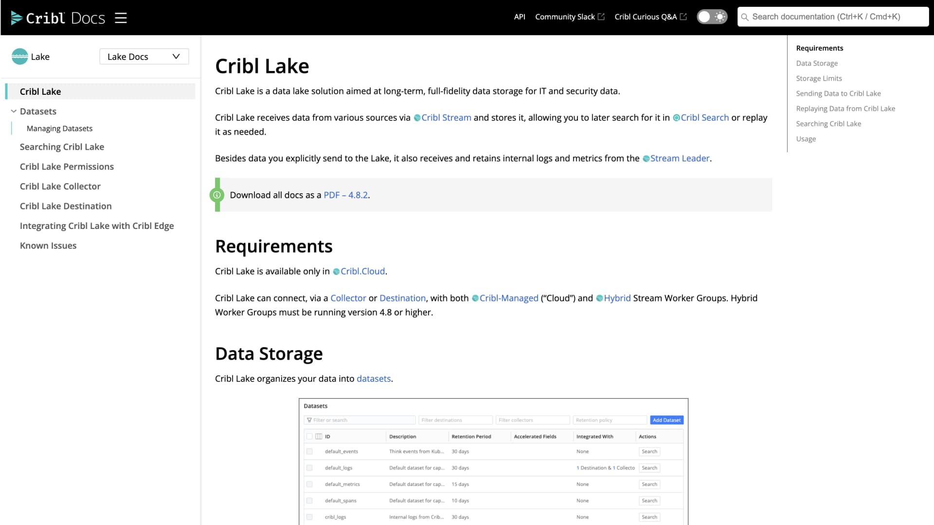Viewport: 934px width, 525px height.
Task: Open the Lake Docs dropdown
Action: 144,56
